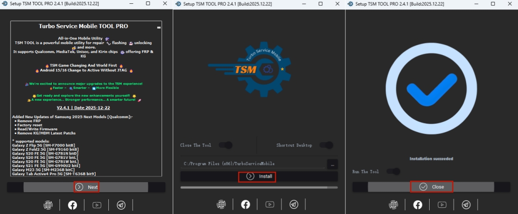Click the gear icon in middle window title bar
The height and width of the screenshot is (214, 518).
click(178, 4)
